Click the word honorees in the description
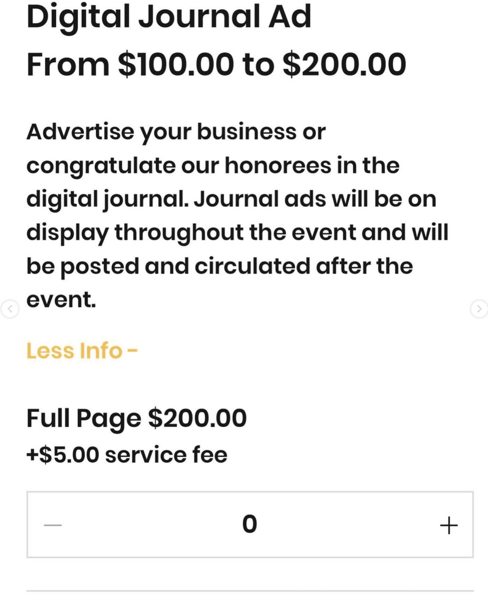The width and height of the screenshot is (488, 607). (278, 165)
